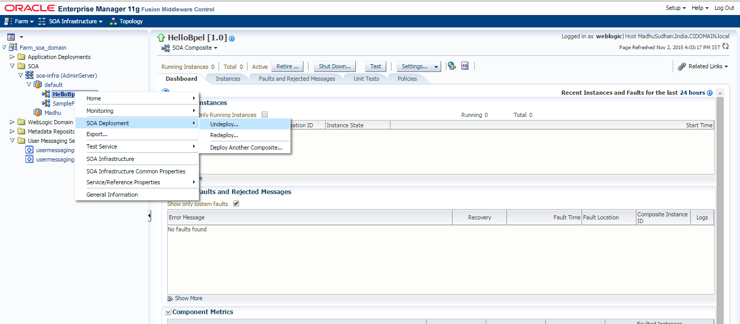Screen dimensions: 740x324
Task: Select SOA Infrastructure Common Properties
Action: point(137,171)
